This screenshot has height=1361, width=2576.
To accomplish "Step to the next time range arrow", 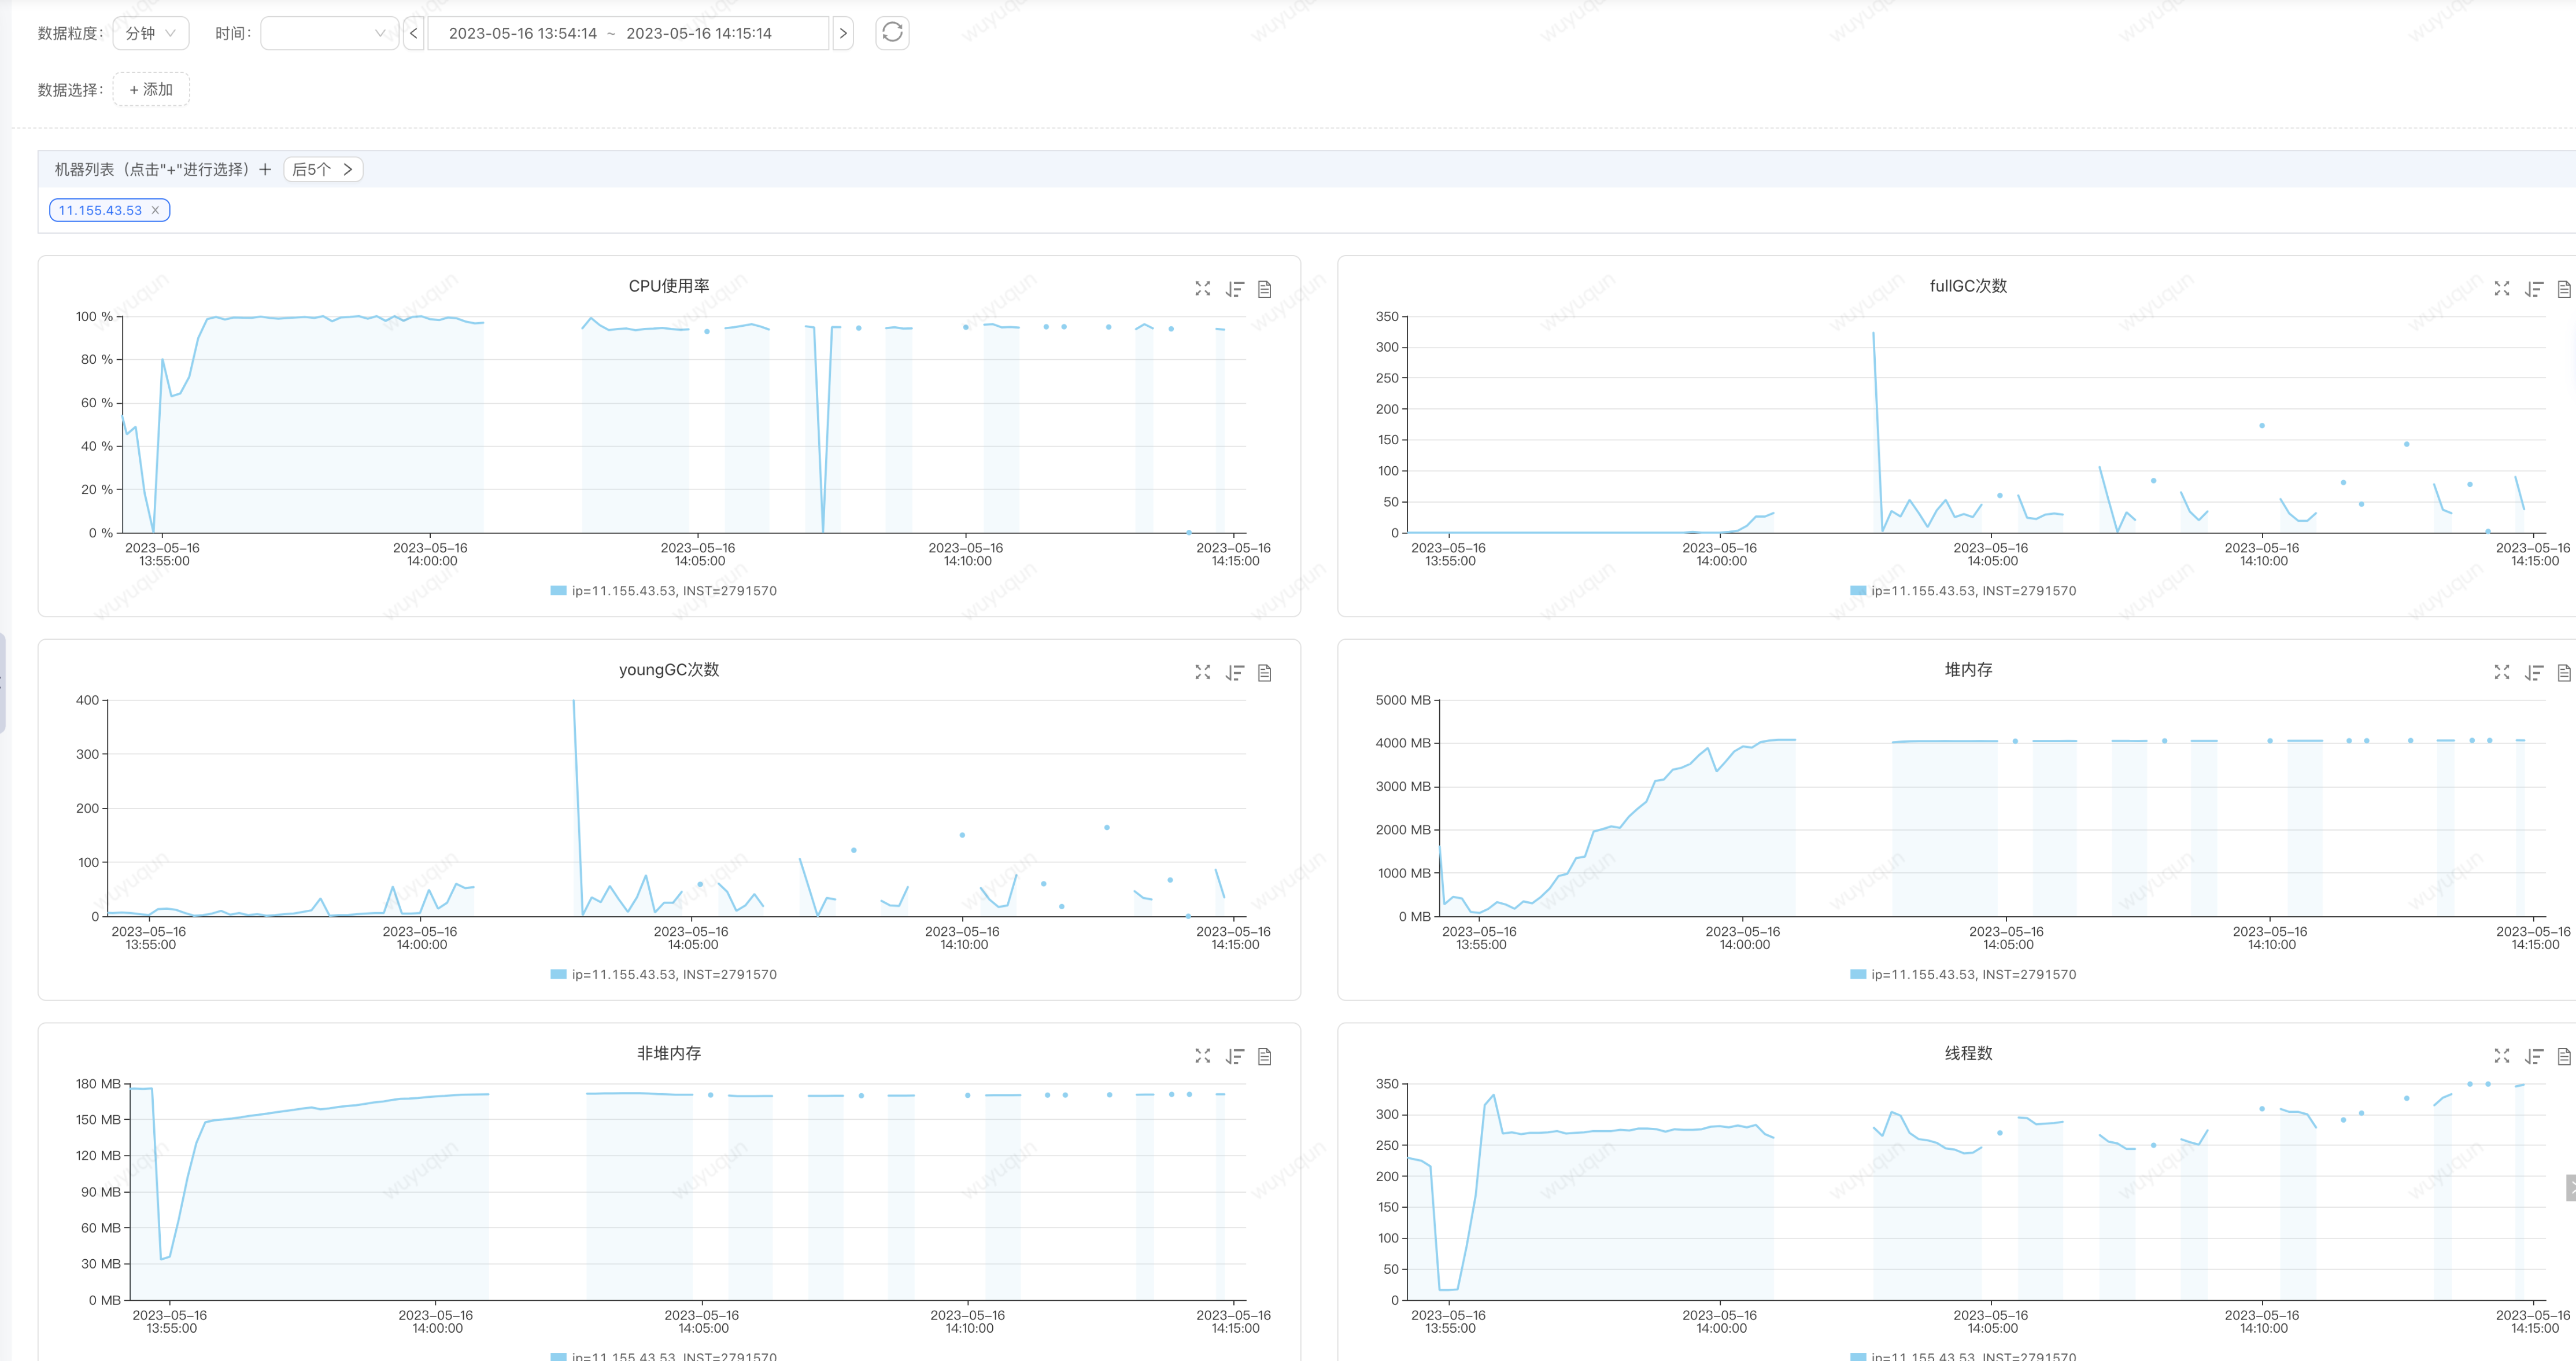I will pos(842,33).
